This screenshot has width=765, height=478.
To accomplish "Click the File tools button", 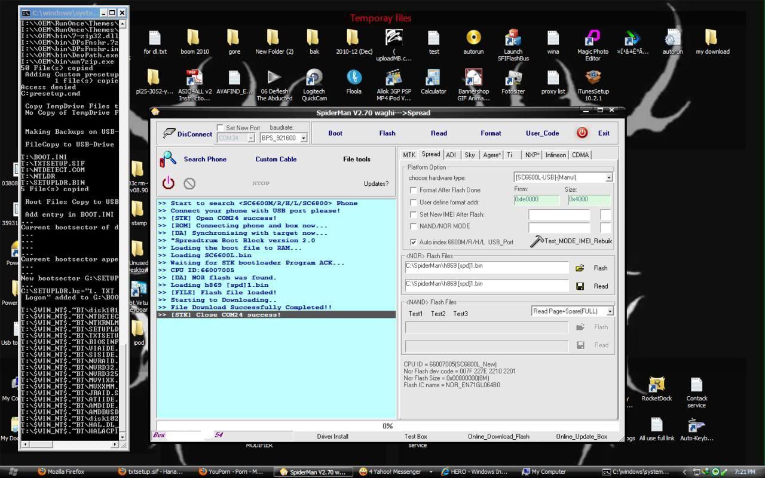I will 356,159.
